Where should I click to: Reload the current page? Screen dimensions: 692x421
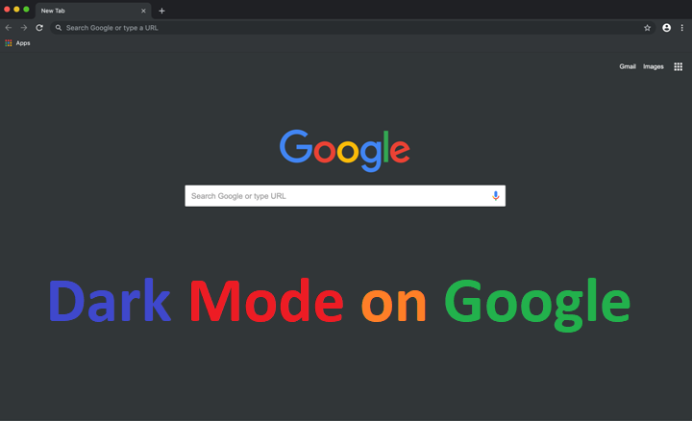pyautogui.click(x=39, y=28)
